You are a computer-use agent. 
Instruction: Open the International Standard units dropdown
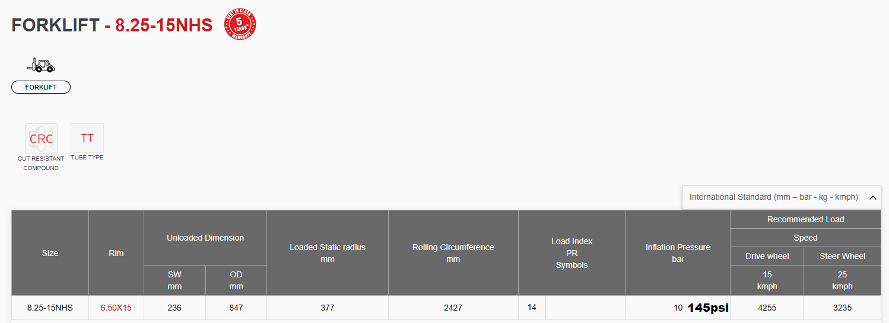(781, 197)
